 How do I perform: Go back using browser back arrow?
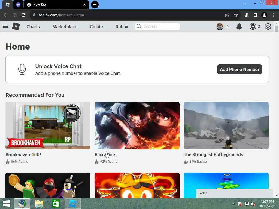tap(6, 15)
